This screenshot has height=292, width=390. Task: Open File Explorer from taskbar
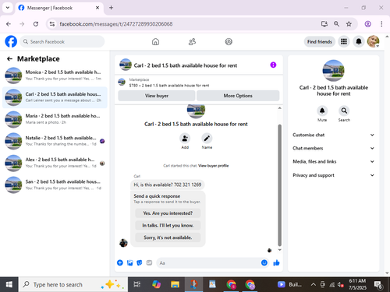(175, 284)
